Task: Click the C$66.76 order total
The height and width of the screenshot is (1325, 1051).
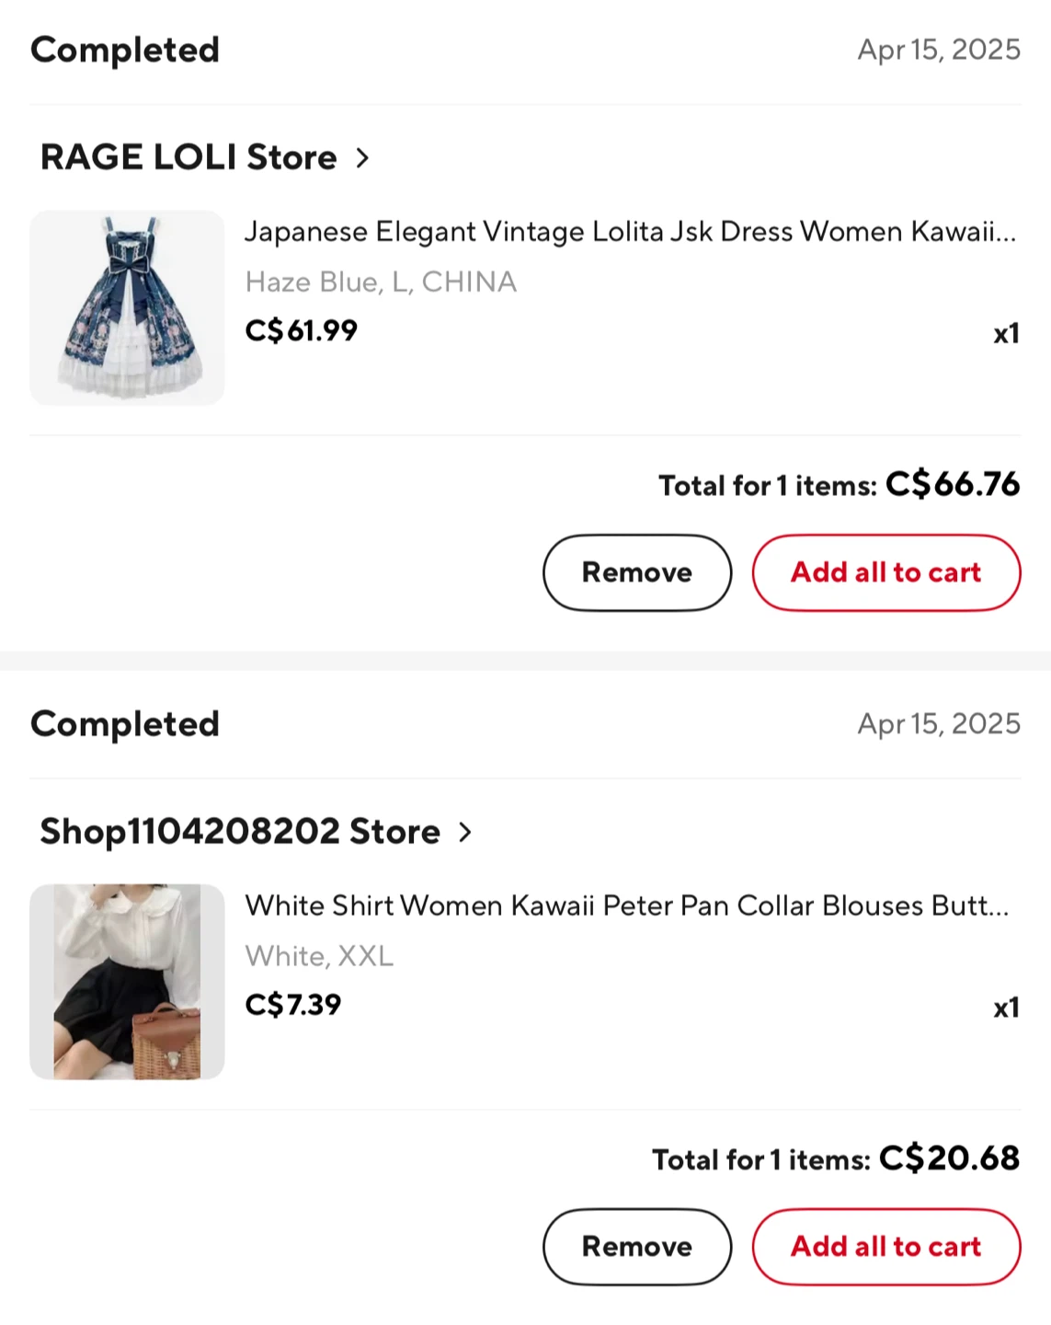Action: (x=952, y=484)
